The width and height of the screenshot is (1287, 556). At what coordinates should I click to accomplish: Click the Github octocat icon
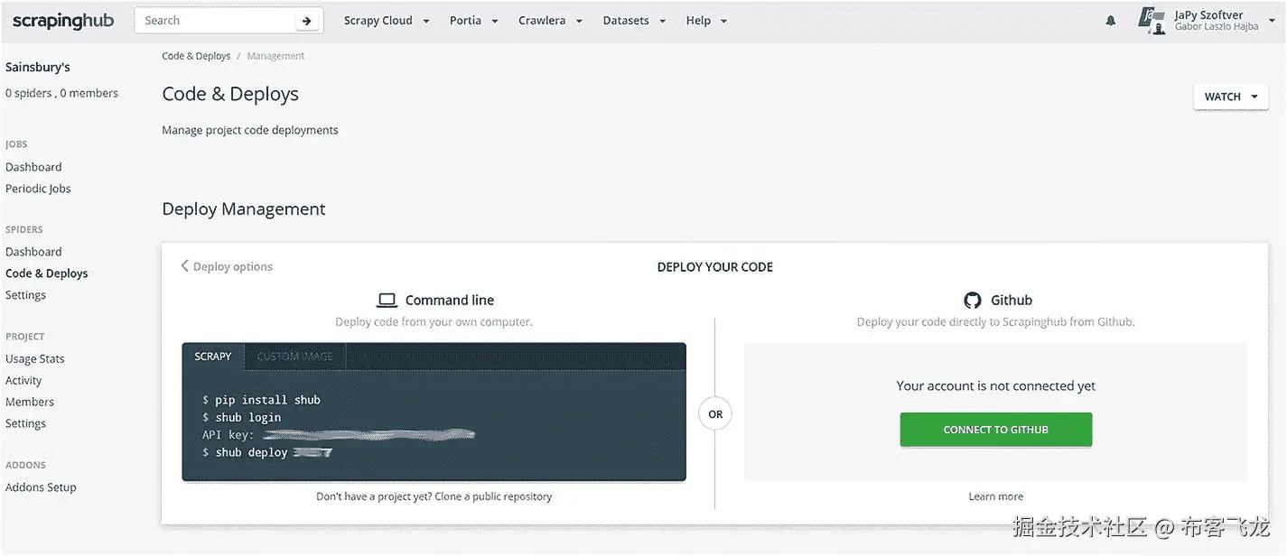pos(973,301)
